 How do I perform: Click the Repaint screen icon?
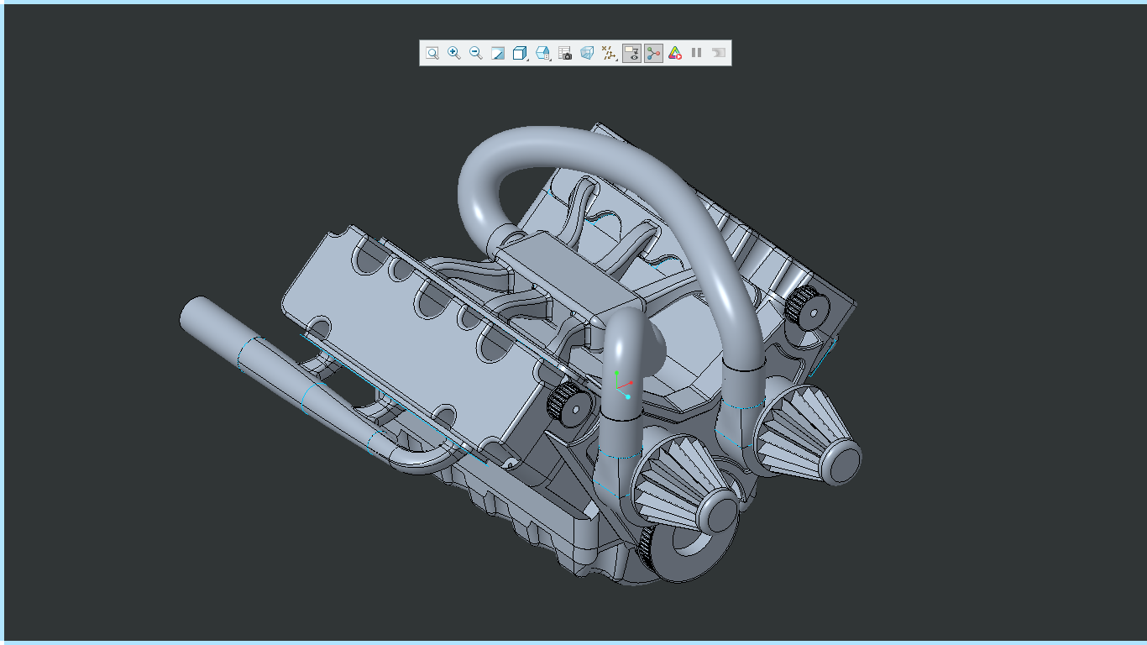pyautogui.click(x=498, y=53)
